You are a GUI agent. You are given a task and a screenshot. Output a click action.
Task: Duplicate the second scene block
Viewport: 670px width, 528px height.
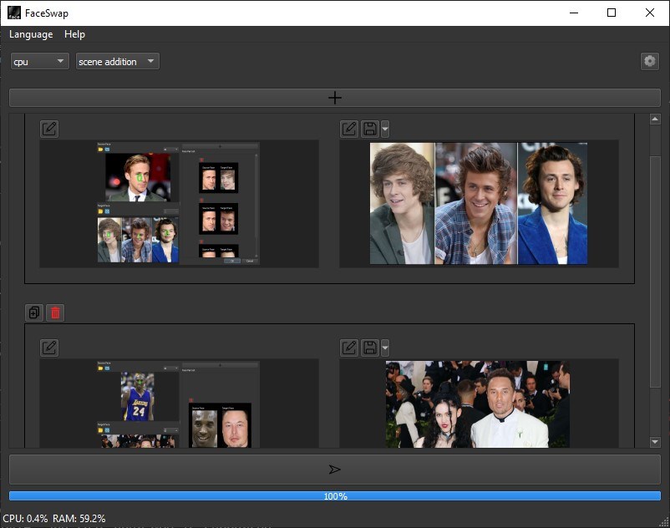tap(34, 312)
